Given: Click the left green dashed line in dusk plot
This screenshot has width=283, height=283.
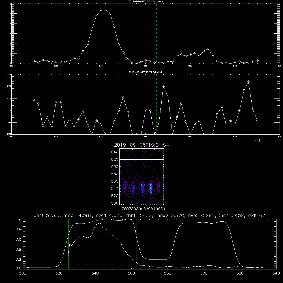Looking at the screenshot, I should tap(90, 104).
